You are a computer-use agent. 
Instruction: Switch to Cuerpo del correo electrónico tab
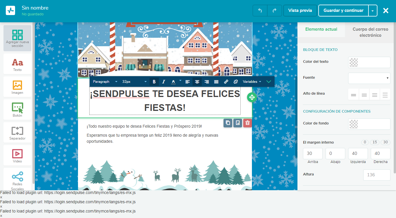(x=370, y=32)
